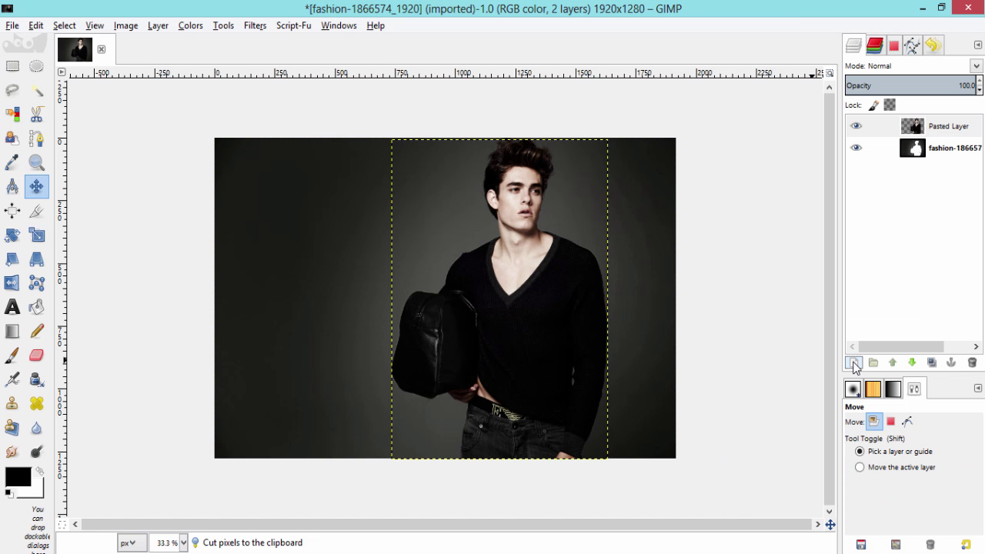The image size is (985, 554).
Task: Open Tool Options dock configuration menu
Action: [978, 389]
